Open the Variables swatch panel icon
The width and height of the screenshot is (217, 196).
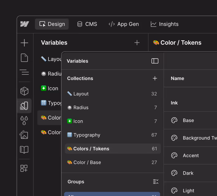(24, 106)
